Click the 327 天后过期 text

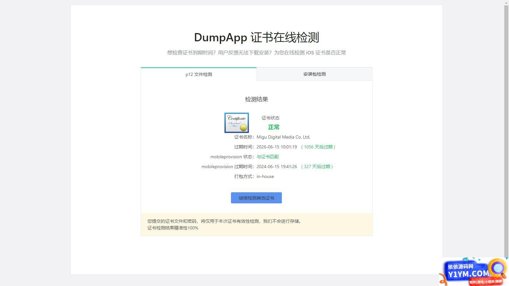click(317, 167)
